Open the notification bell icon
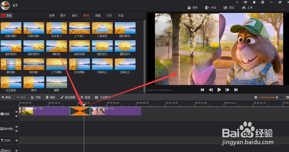 click(254, 2)
